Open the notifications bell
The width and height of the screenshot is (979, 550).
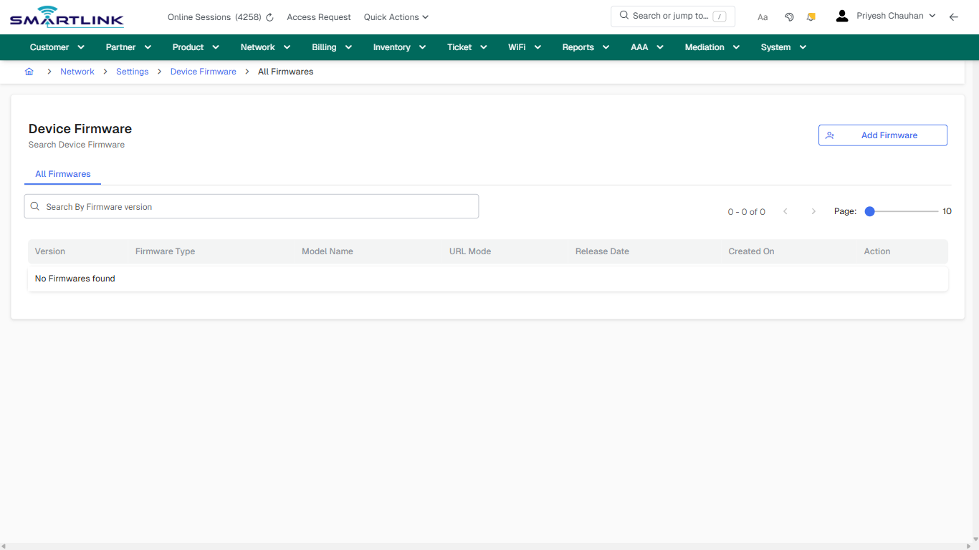pos(811,16)
